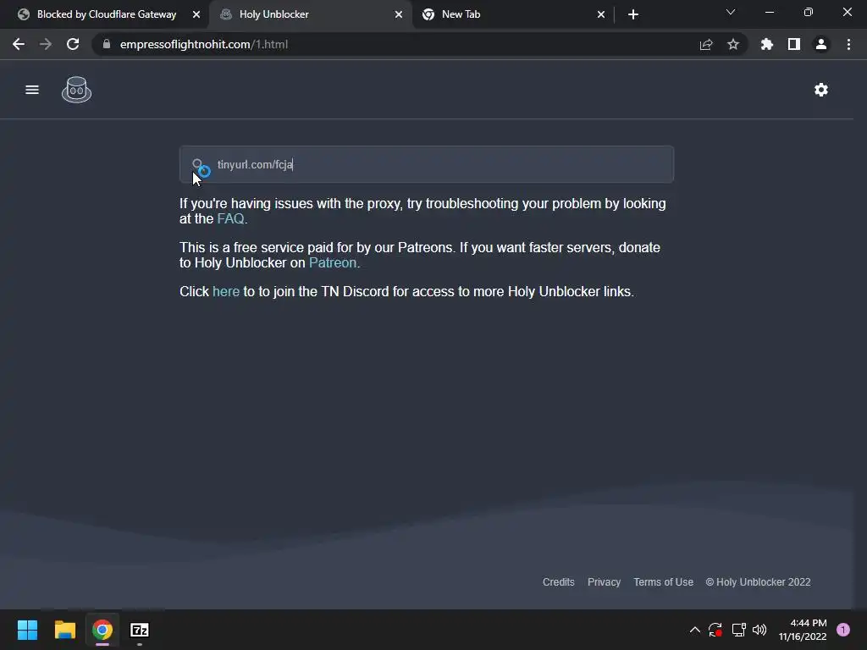Go back to the previous page
Viewport: 867px width, 650px height.
point(19,44)
